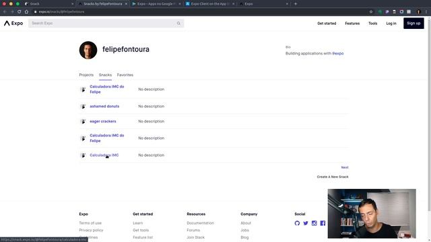The image size is (431, 242).
Task: Open the snack titled only "Calculadora IMC"
Action: pos(104,155)
